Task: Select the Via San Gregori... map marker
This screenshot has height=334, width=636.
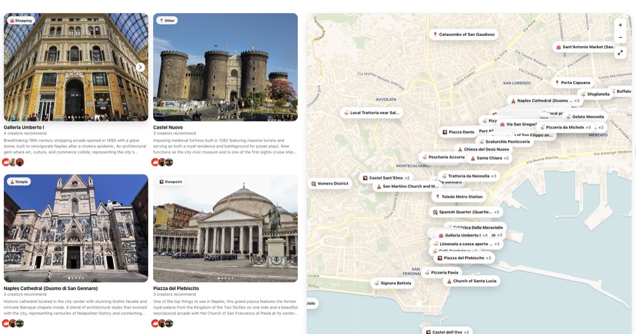Action: click(517, 124)
